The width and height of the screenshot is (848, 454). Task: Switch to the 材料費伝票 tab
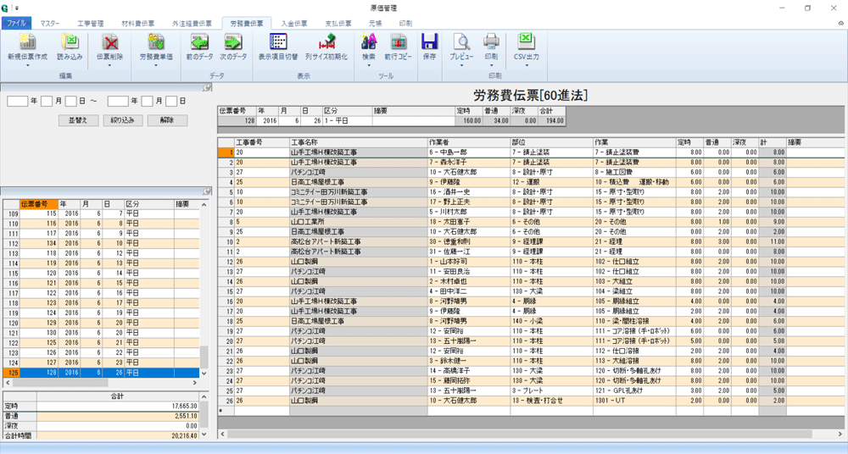(139, 24)
